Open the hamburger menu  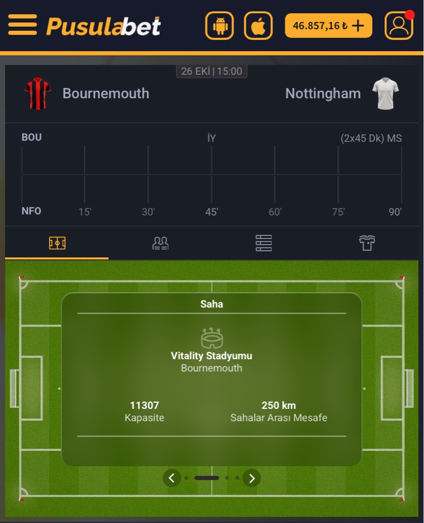coord(22,25)
